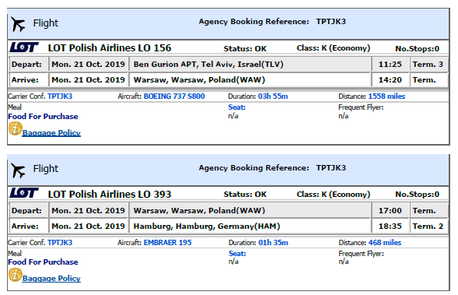The width and height of the screenshot is (458, 295).
Task: Click duration value 01h 35m
Action: pos(273,242)
